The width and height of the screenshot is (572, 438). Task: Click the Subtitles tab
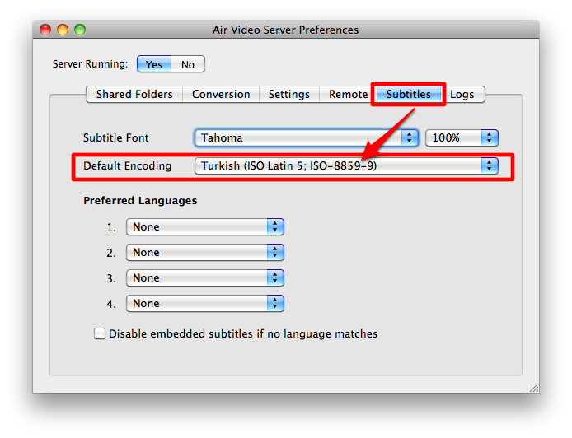click(x=408, y=94)
